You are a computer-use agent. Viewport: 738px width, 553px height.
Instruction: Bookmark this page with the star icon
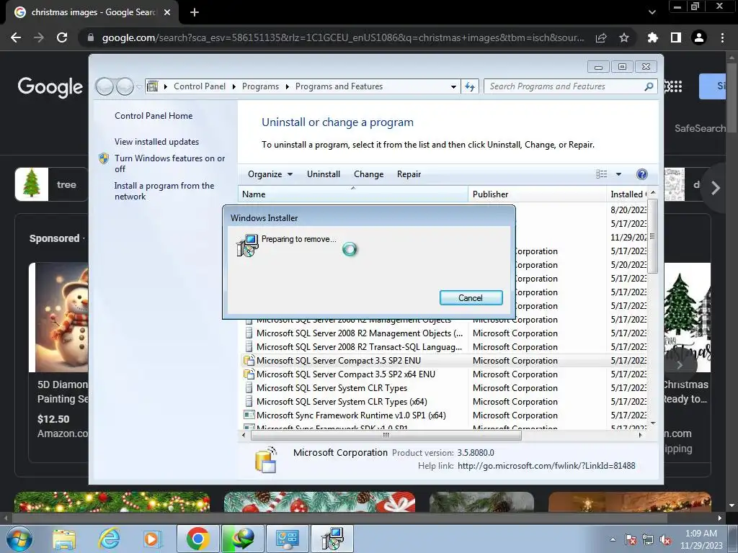coord(624,37)
